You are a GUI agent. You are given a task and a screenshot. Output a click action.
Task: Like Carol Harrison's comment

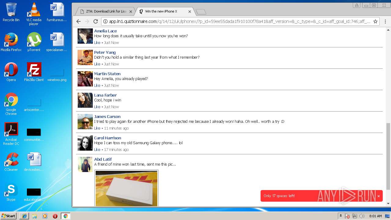point(97,149)
